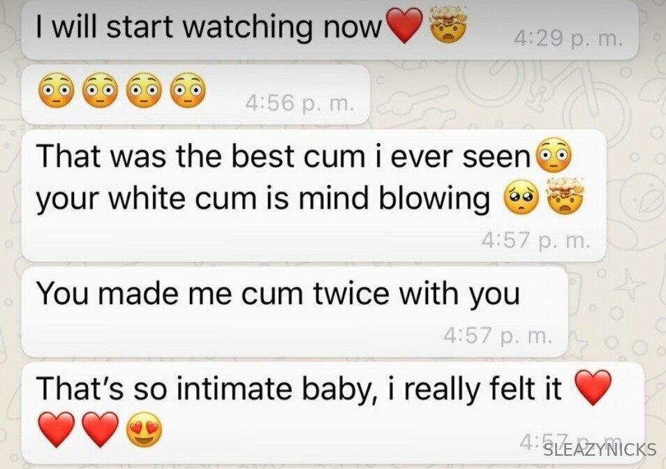
Task: Click the SLEAZYNICKS watermark text
Action: (x=600, y=449)
